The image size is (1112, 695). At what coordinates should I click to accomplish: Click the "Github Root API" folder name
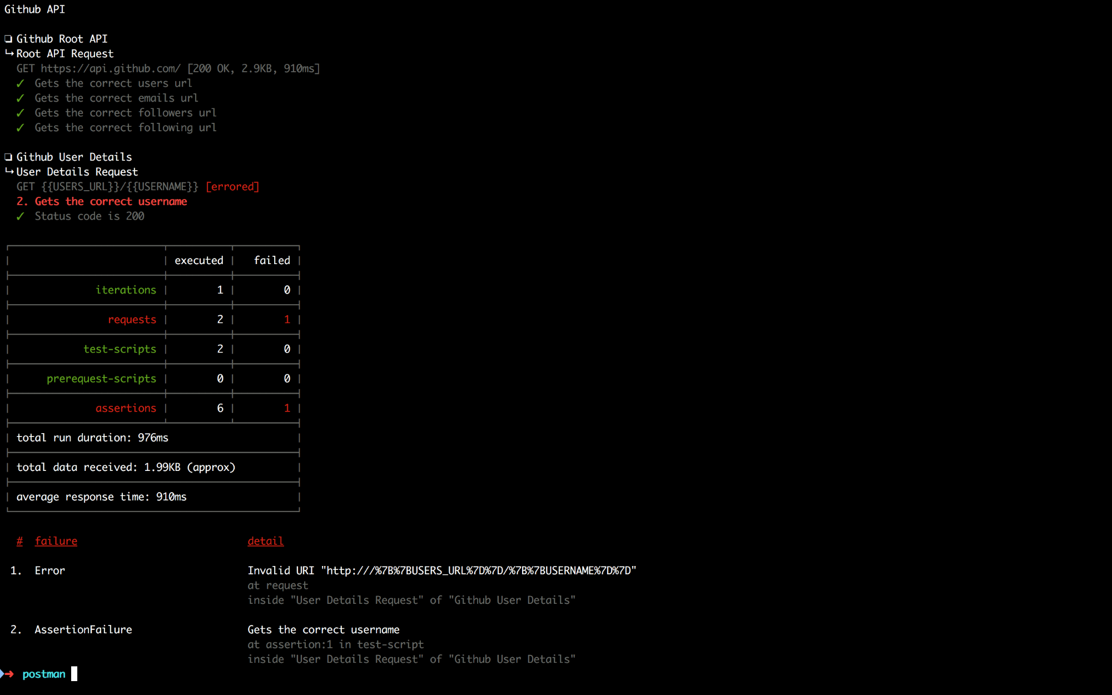(x=62, y=39)
